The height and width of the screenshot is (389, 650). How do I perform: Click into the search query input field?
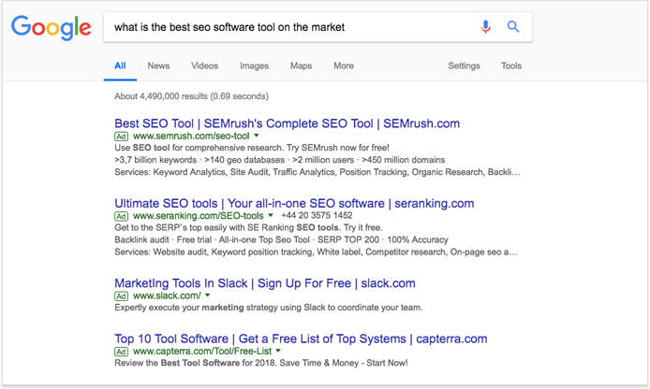coord(290,27)
